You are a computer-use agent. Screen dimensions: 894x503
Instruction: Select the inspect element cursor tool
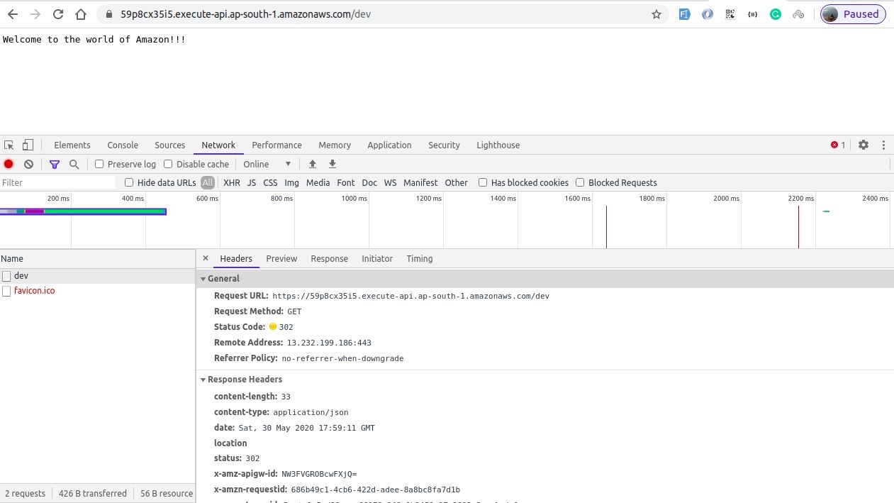[8, 145]
